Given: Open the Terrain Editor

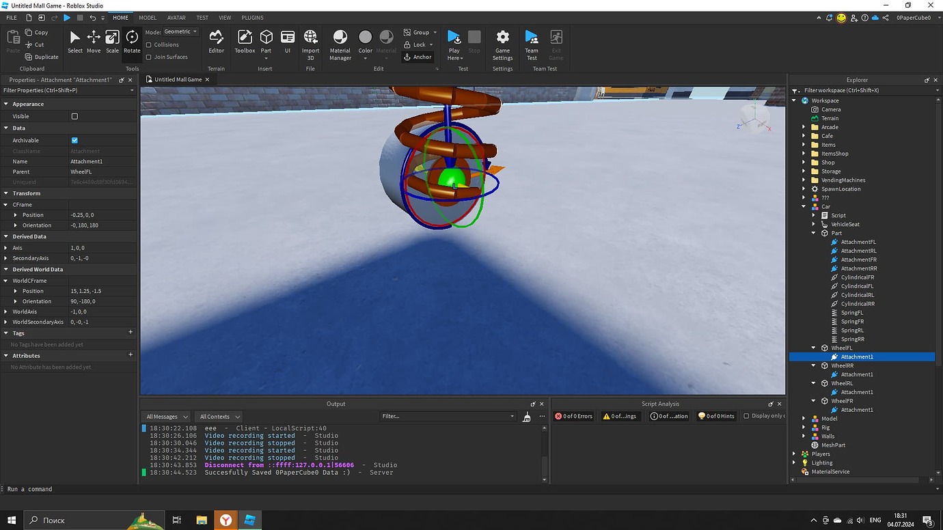Looking at the screenshot, I should (216, 42).
